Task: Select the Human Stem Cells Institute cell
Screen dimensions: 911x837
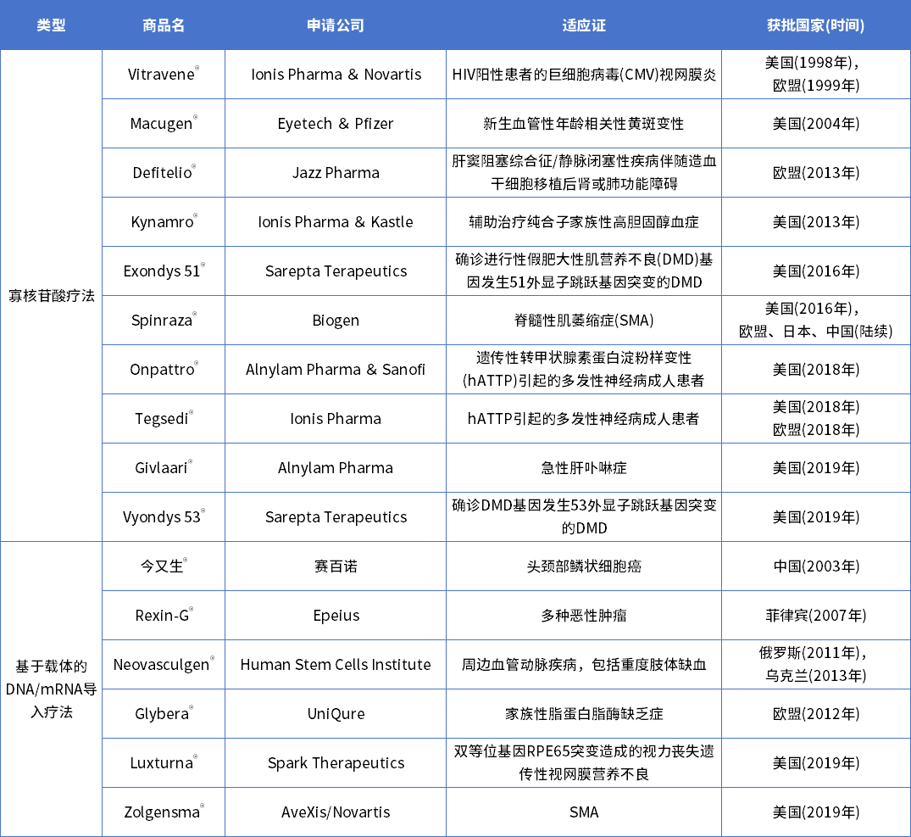Action: (x=336, y=665)
